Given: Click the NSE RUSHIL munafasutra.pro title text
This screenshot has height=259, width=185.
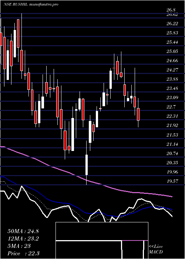Looking at the screenshot, I should [x=31, y=4].
